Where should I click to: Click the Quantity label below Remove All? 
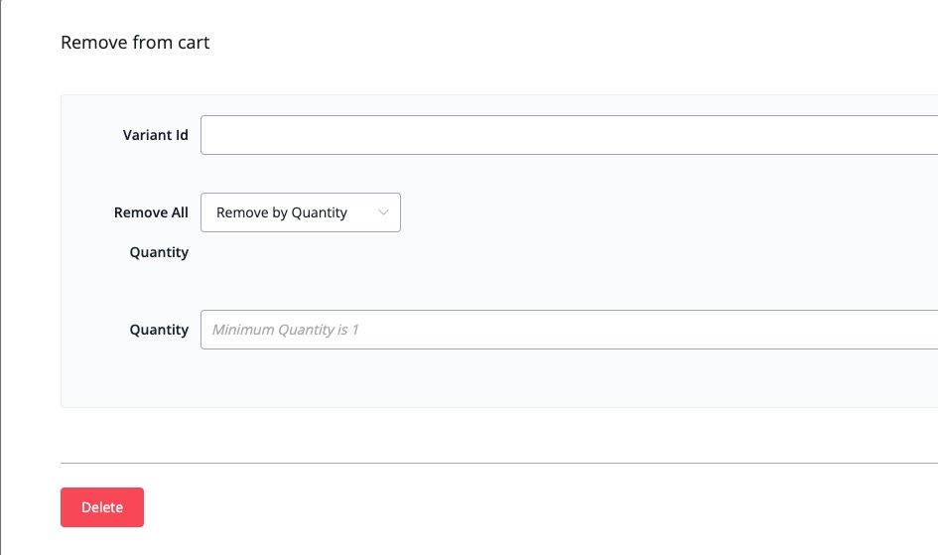coord(159,252)
